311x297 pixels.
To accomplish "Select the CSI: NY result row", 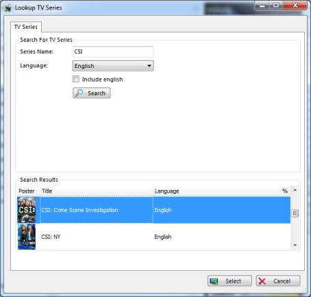I will click(154, 237).
